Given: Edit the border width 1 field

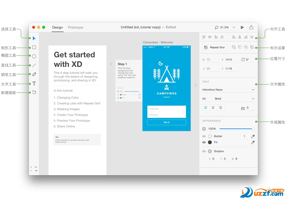Looking at the screenshot, I should [246, 136].
